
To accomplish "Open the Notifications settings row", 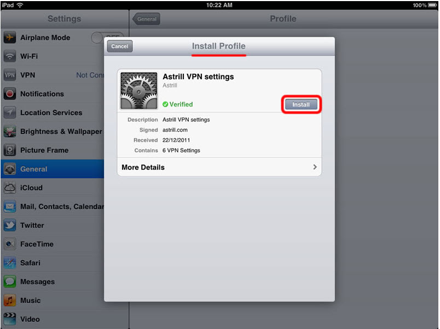I will (53, 93).
